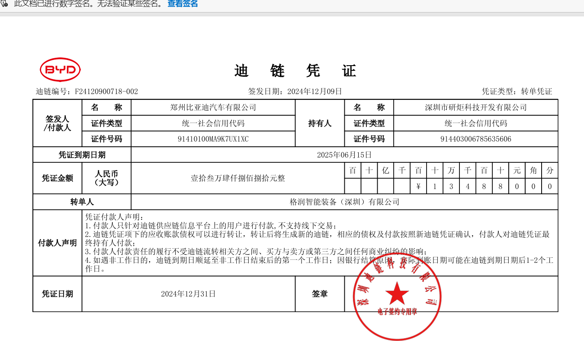Click the 元 column header

tap(517, 170)
